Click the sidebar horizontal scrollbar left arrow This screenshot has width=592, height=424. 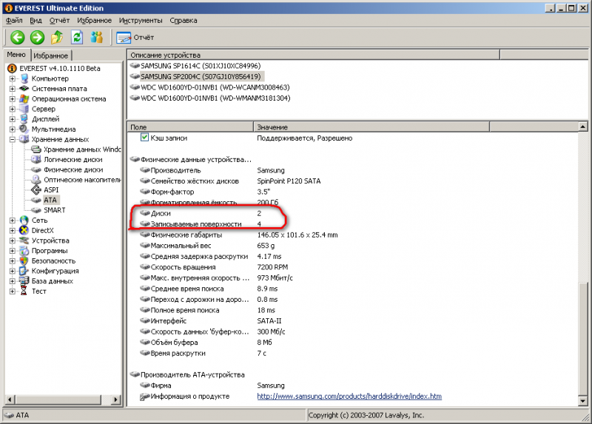pos(10,399)
